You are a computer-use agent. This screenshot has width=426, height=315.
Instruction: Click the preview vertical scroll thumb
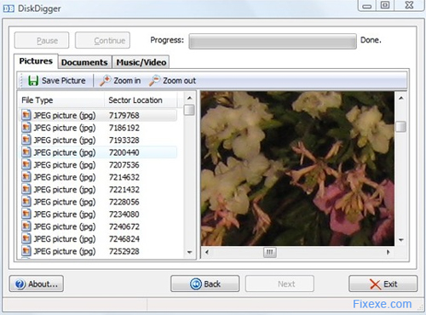(x=401, y=127)
